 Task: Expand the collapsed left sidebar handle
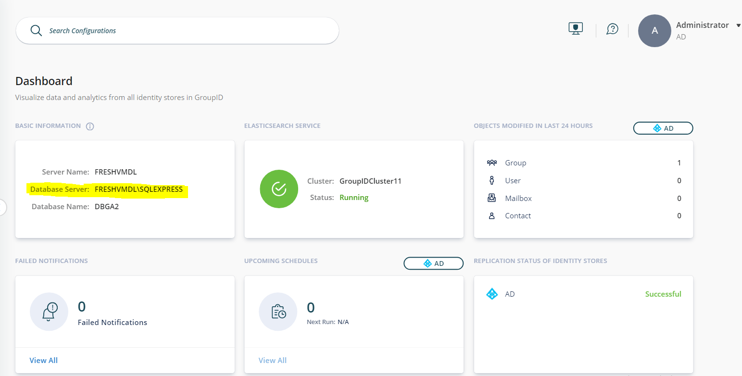pyautogui.click(x=2, y=208)
